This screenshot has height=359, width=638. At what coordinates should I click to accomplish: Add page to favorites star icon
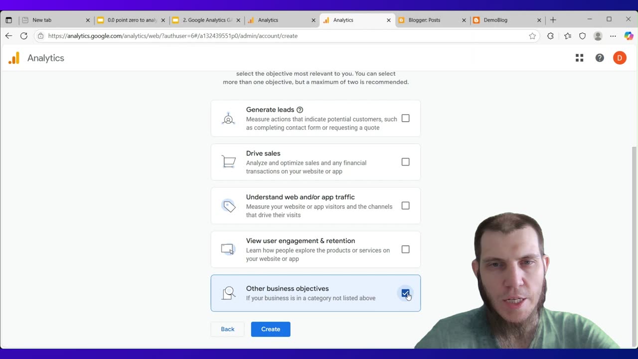pyautogui.click(x=532, y=36)
